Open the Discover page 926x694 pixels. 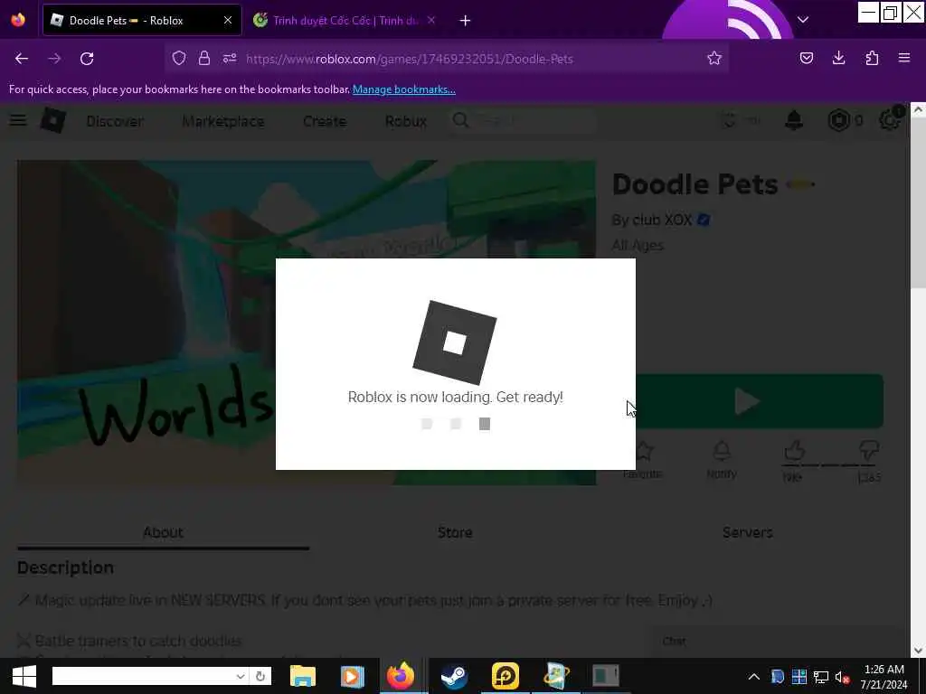pyautogui.click(x=115, y=121)
